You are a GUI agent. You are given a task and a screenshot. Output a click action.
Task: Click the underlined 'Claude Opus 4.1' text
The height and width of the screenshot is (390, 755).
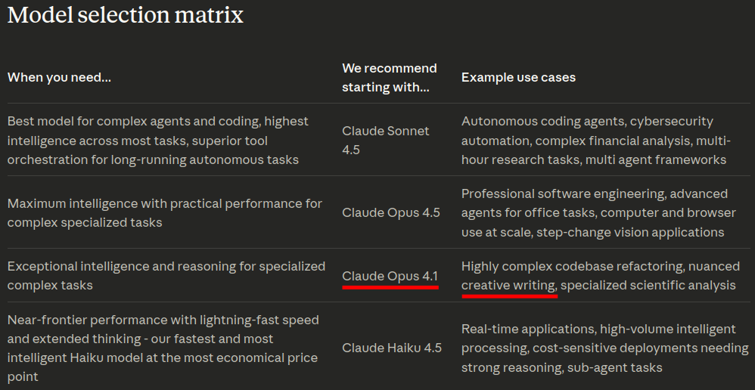(390, 276)
